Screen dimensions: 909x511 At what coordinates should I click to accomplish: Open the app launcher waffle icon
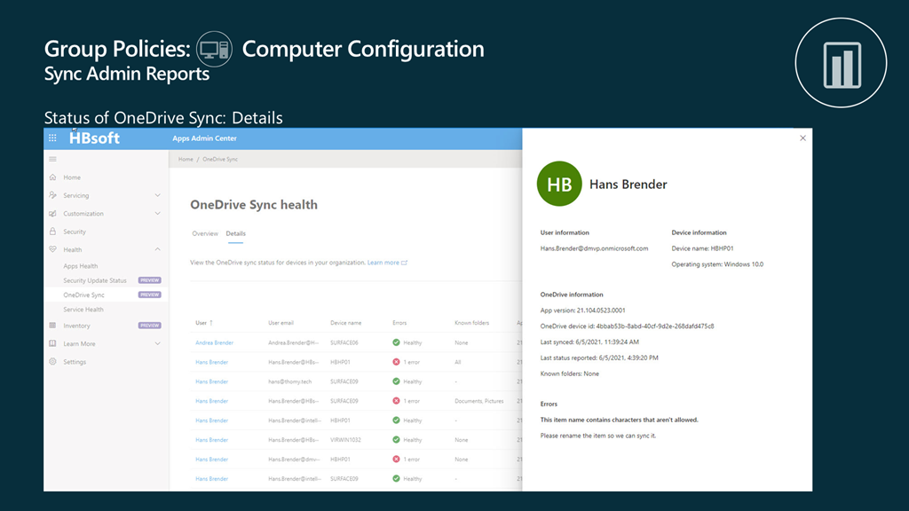coord(52,138)
